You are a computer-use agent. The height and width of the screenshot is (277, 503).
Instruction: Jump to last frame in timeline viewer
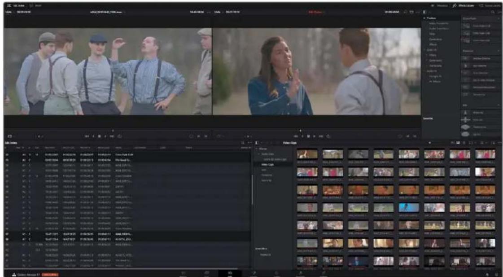[321, 136]
